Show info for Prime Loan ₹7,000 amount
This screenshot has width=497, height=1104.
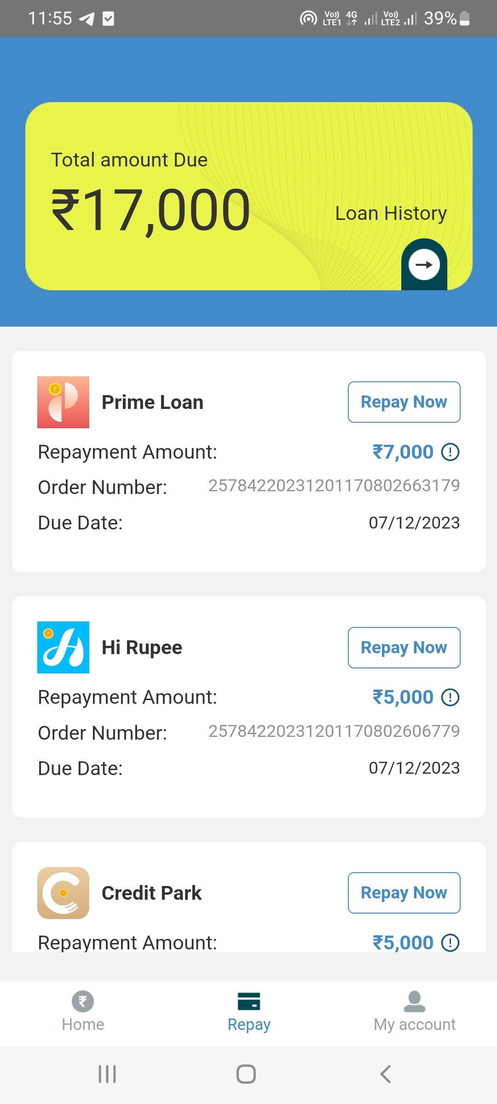[450, 452]
